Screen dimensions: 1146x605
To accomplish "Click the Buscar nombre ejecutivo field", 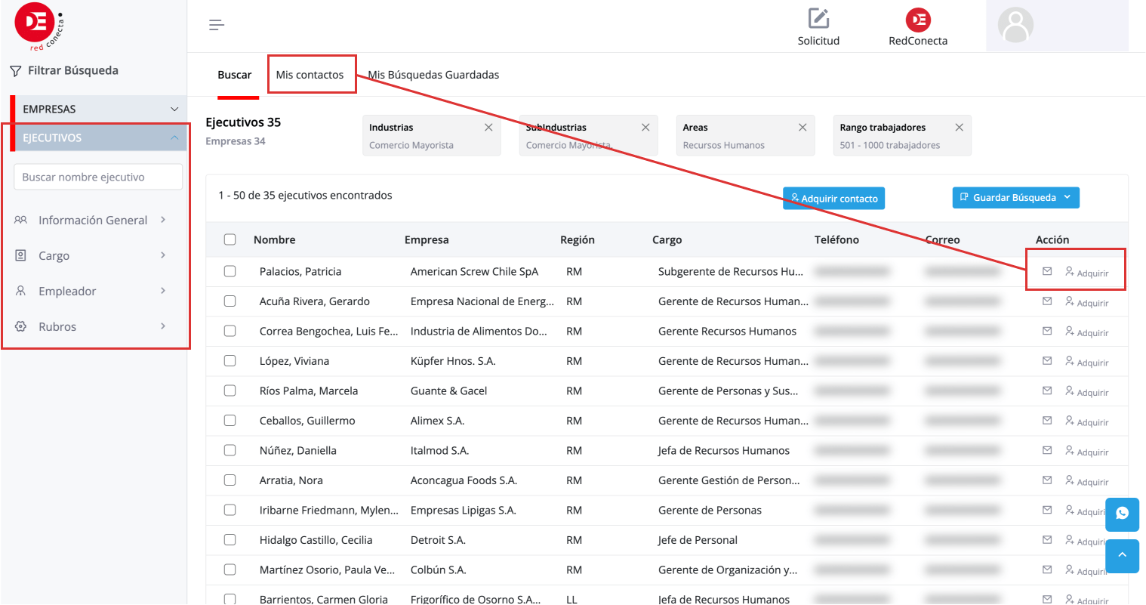I will (x=98, y=177).
